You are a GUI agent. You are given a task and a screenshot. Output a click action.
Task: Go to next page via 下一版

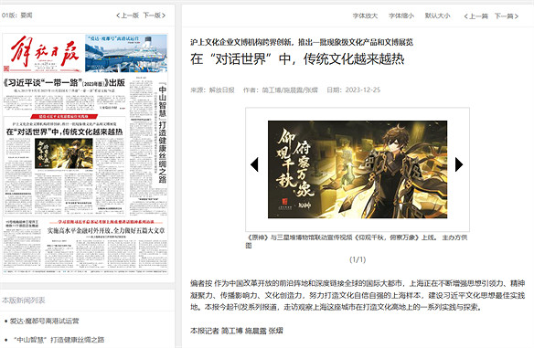pos(155,16)
